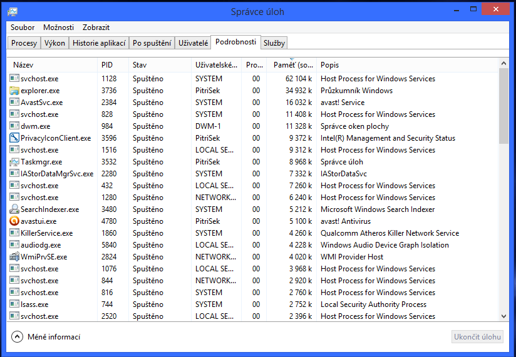516x357 pixels.
Task: Click the Ukončit úlohu button
Action: tap(477, 336)
